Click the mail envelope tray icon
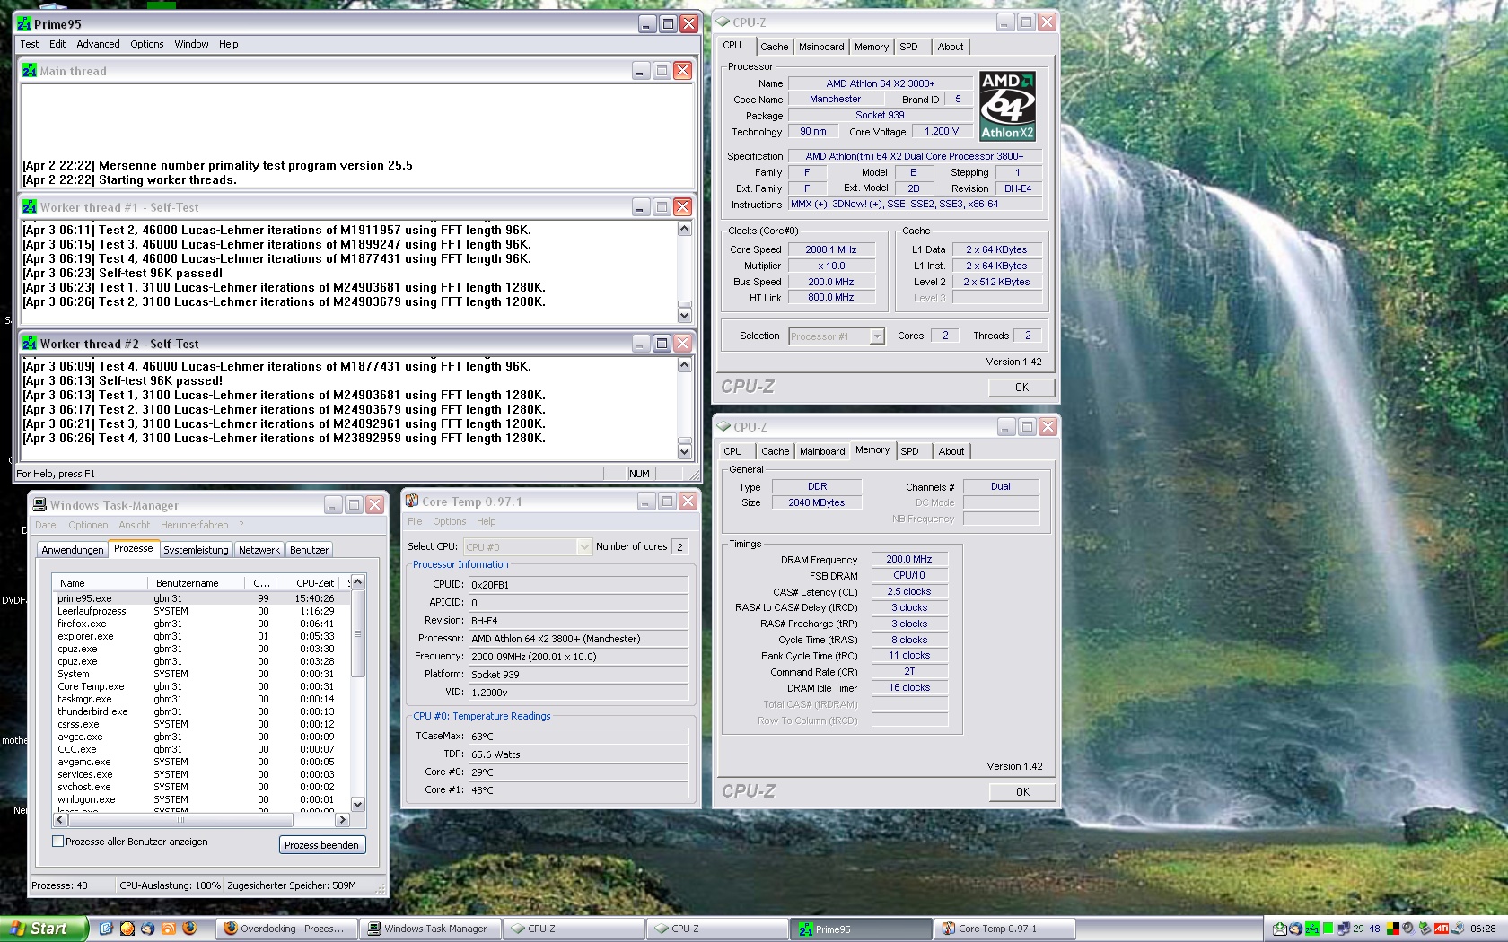This screenshot has height=942, width=1508. pos(1280,929)
